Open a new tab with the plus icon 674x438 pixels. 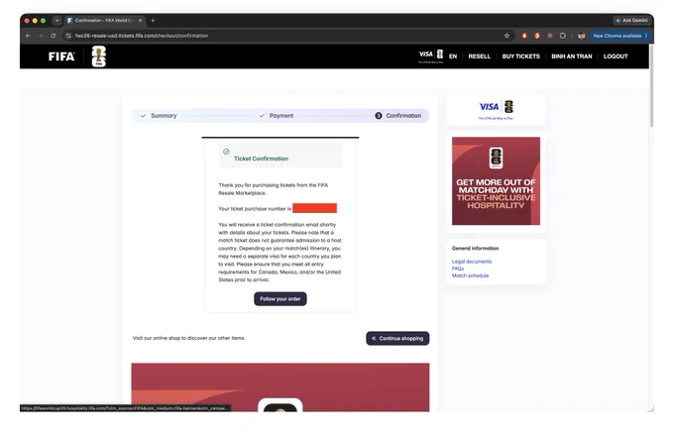[x=153, y=20]
